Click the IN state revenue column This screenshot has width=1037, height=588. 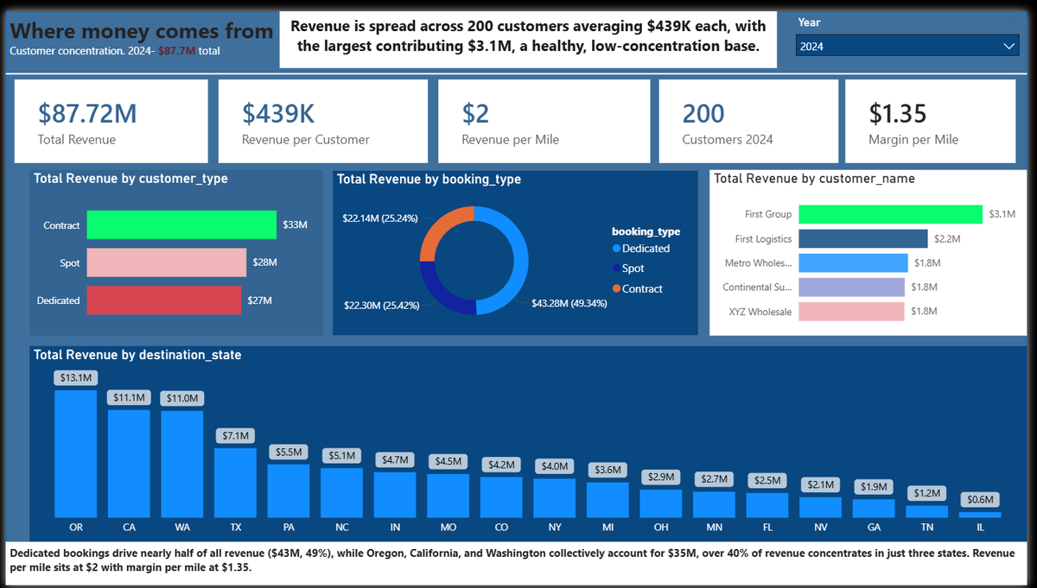coord(395,494)
